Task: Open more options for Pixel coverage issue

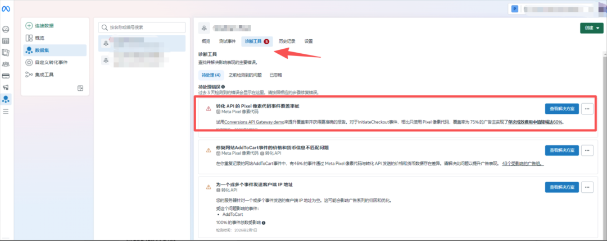Action: 587,109
